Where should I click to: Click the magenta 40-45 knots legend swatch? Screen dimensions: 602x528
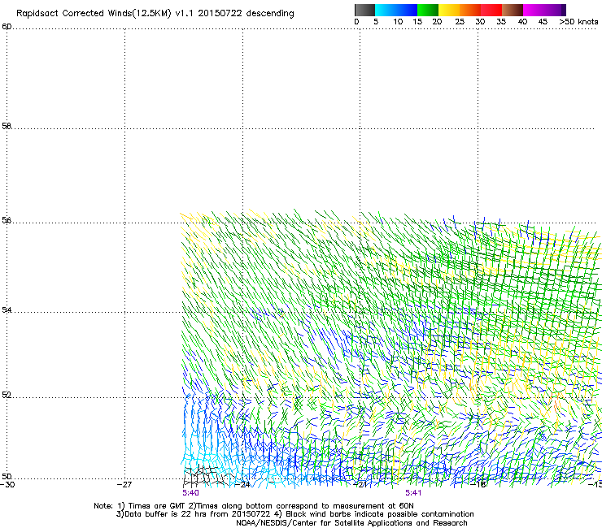coord(534,10)
